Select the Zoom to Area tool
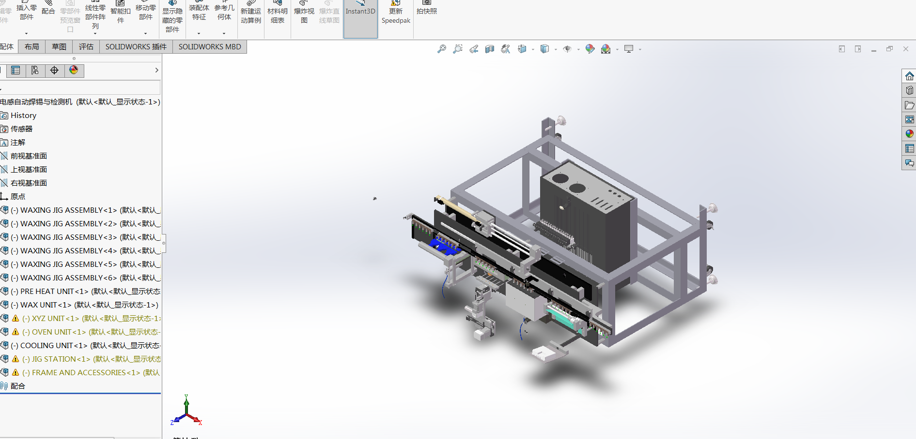The height and width of the screenshot is (439, 916). pyautogui.click(x=457, y=49)
